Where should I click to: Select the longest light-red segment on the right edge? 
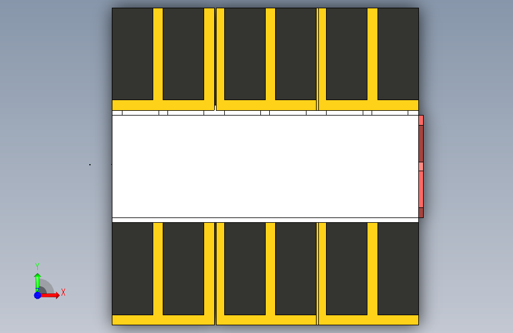pyautogui.click(x=421, y=189)
